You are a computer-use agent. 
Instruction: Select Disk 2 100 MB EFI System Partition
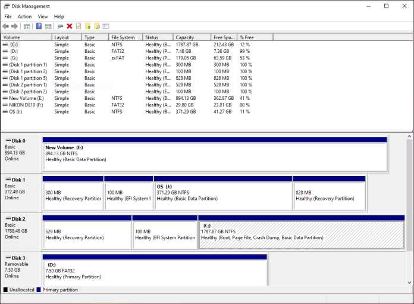(165, 232)
